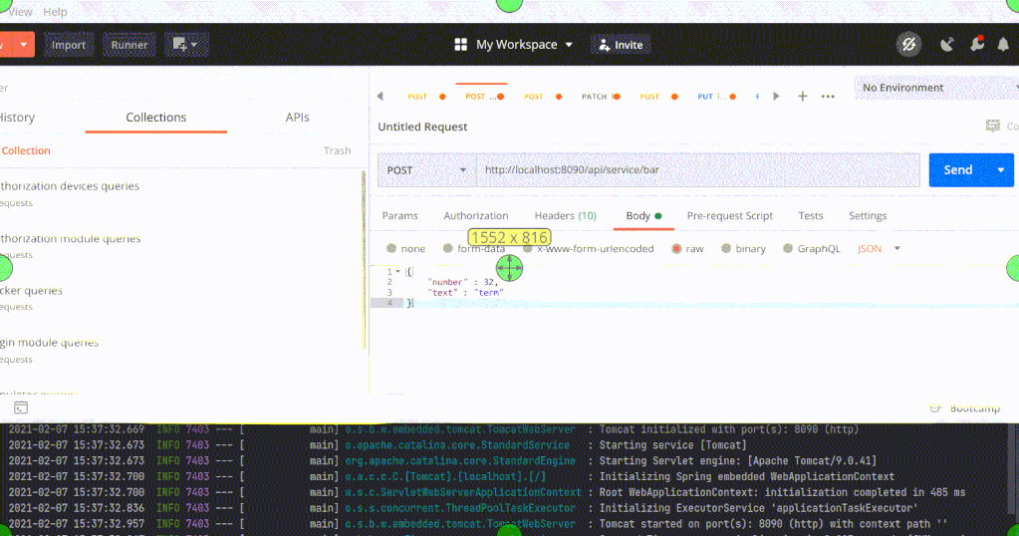Open the tab options ellipsis menu
Image resolution: width=1019 pixels, height=536 pixels.
click(x=828, y=97)
